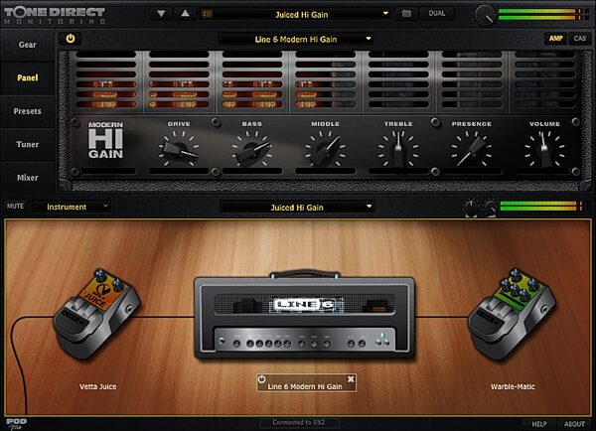Open the lower Juiced Hi Gain tone dropdown
The height and width of the screenshot is (431, 596).
click(x=297, y=208)
